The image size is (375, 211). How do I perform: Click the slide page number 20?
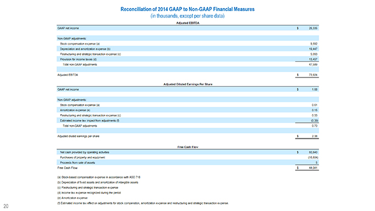6,206
